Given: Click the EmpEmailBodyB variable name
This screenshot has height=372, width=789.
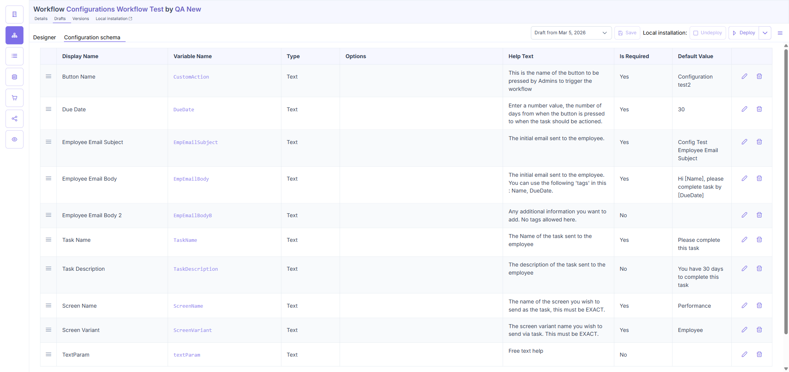Looking at the screenshot, I should click(193, 216).
